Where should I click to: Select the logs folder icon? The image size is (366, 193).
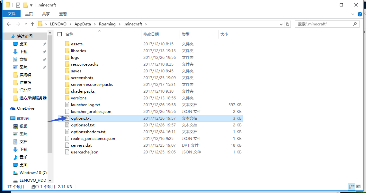67,58
